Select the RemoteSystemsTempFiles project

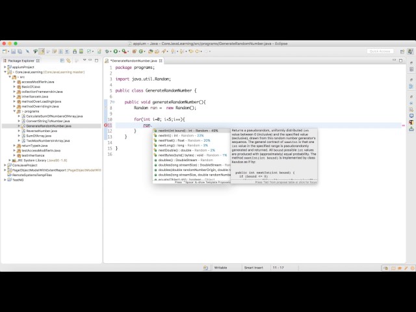[32, 175]
